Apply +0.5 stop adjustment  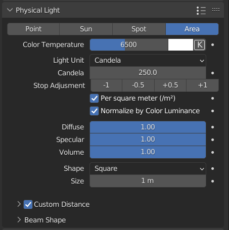[x=170, y=85]
